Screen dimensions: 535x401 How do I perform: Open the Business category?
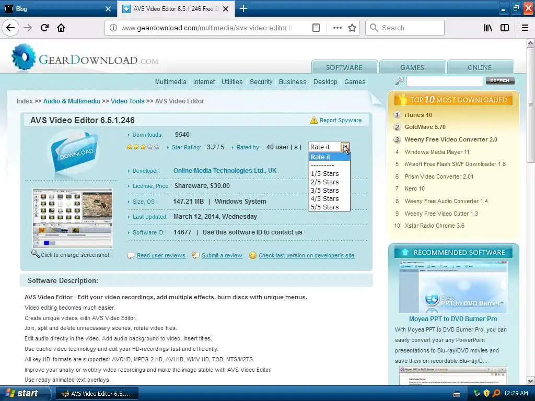tap(293, 82)
